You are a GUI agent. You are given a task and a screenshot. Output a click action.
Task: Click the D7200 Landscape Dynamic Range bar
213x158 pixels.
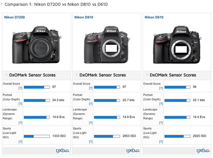point(37,117)
